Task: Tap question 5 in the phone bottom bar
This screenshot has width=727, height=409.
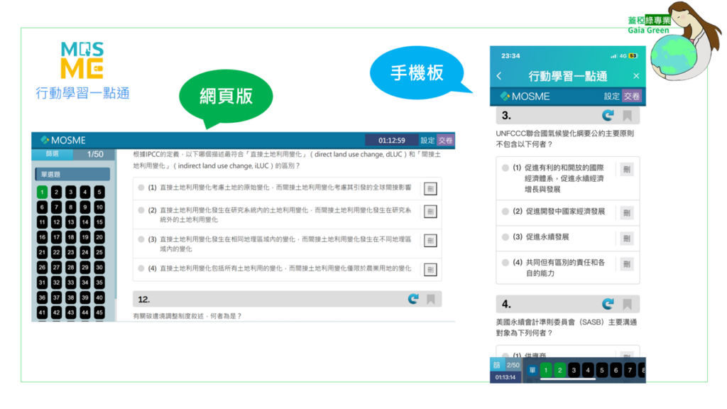Action: (x=602, y=370)
